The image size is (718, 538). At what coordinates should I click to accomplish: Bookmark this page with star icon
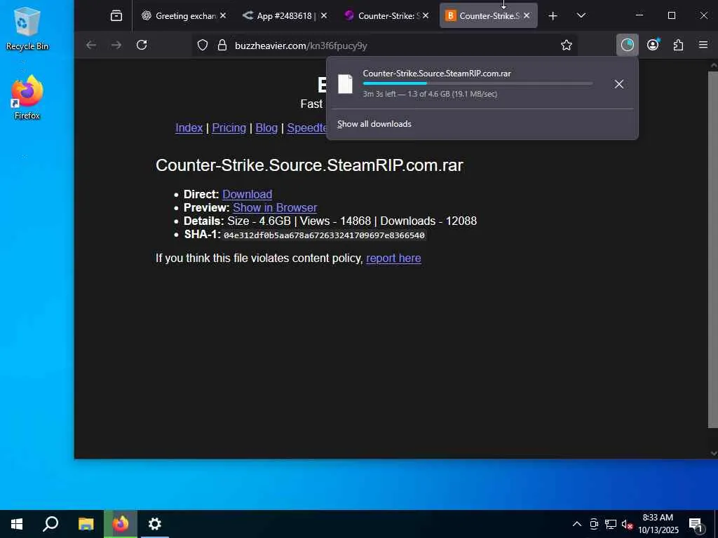567,46
